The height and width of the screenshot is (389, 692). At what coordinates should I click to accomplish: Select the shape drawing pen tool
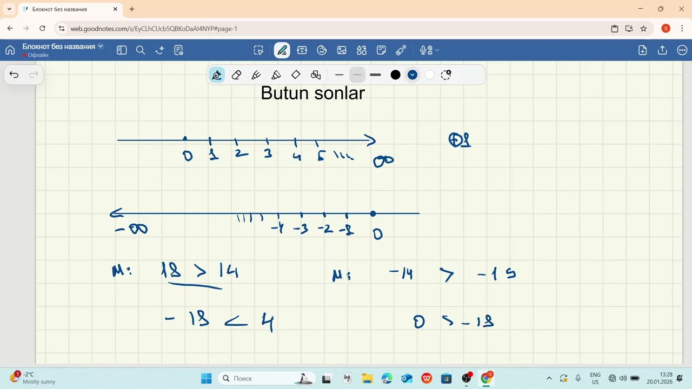coord(316,75)
